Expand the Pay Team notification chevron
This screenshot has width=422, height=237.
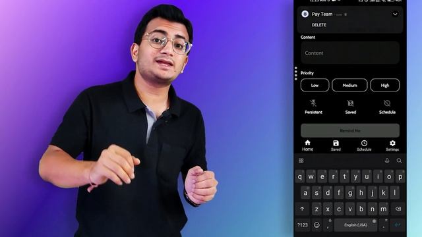pos(395,14)
